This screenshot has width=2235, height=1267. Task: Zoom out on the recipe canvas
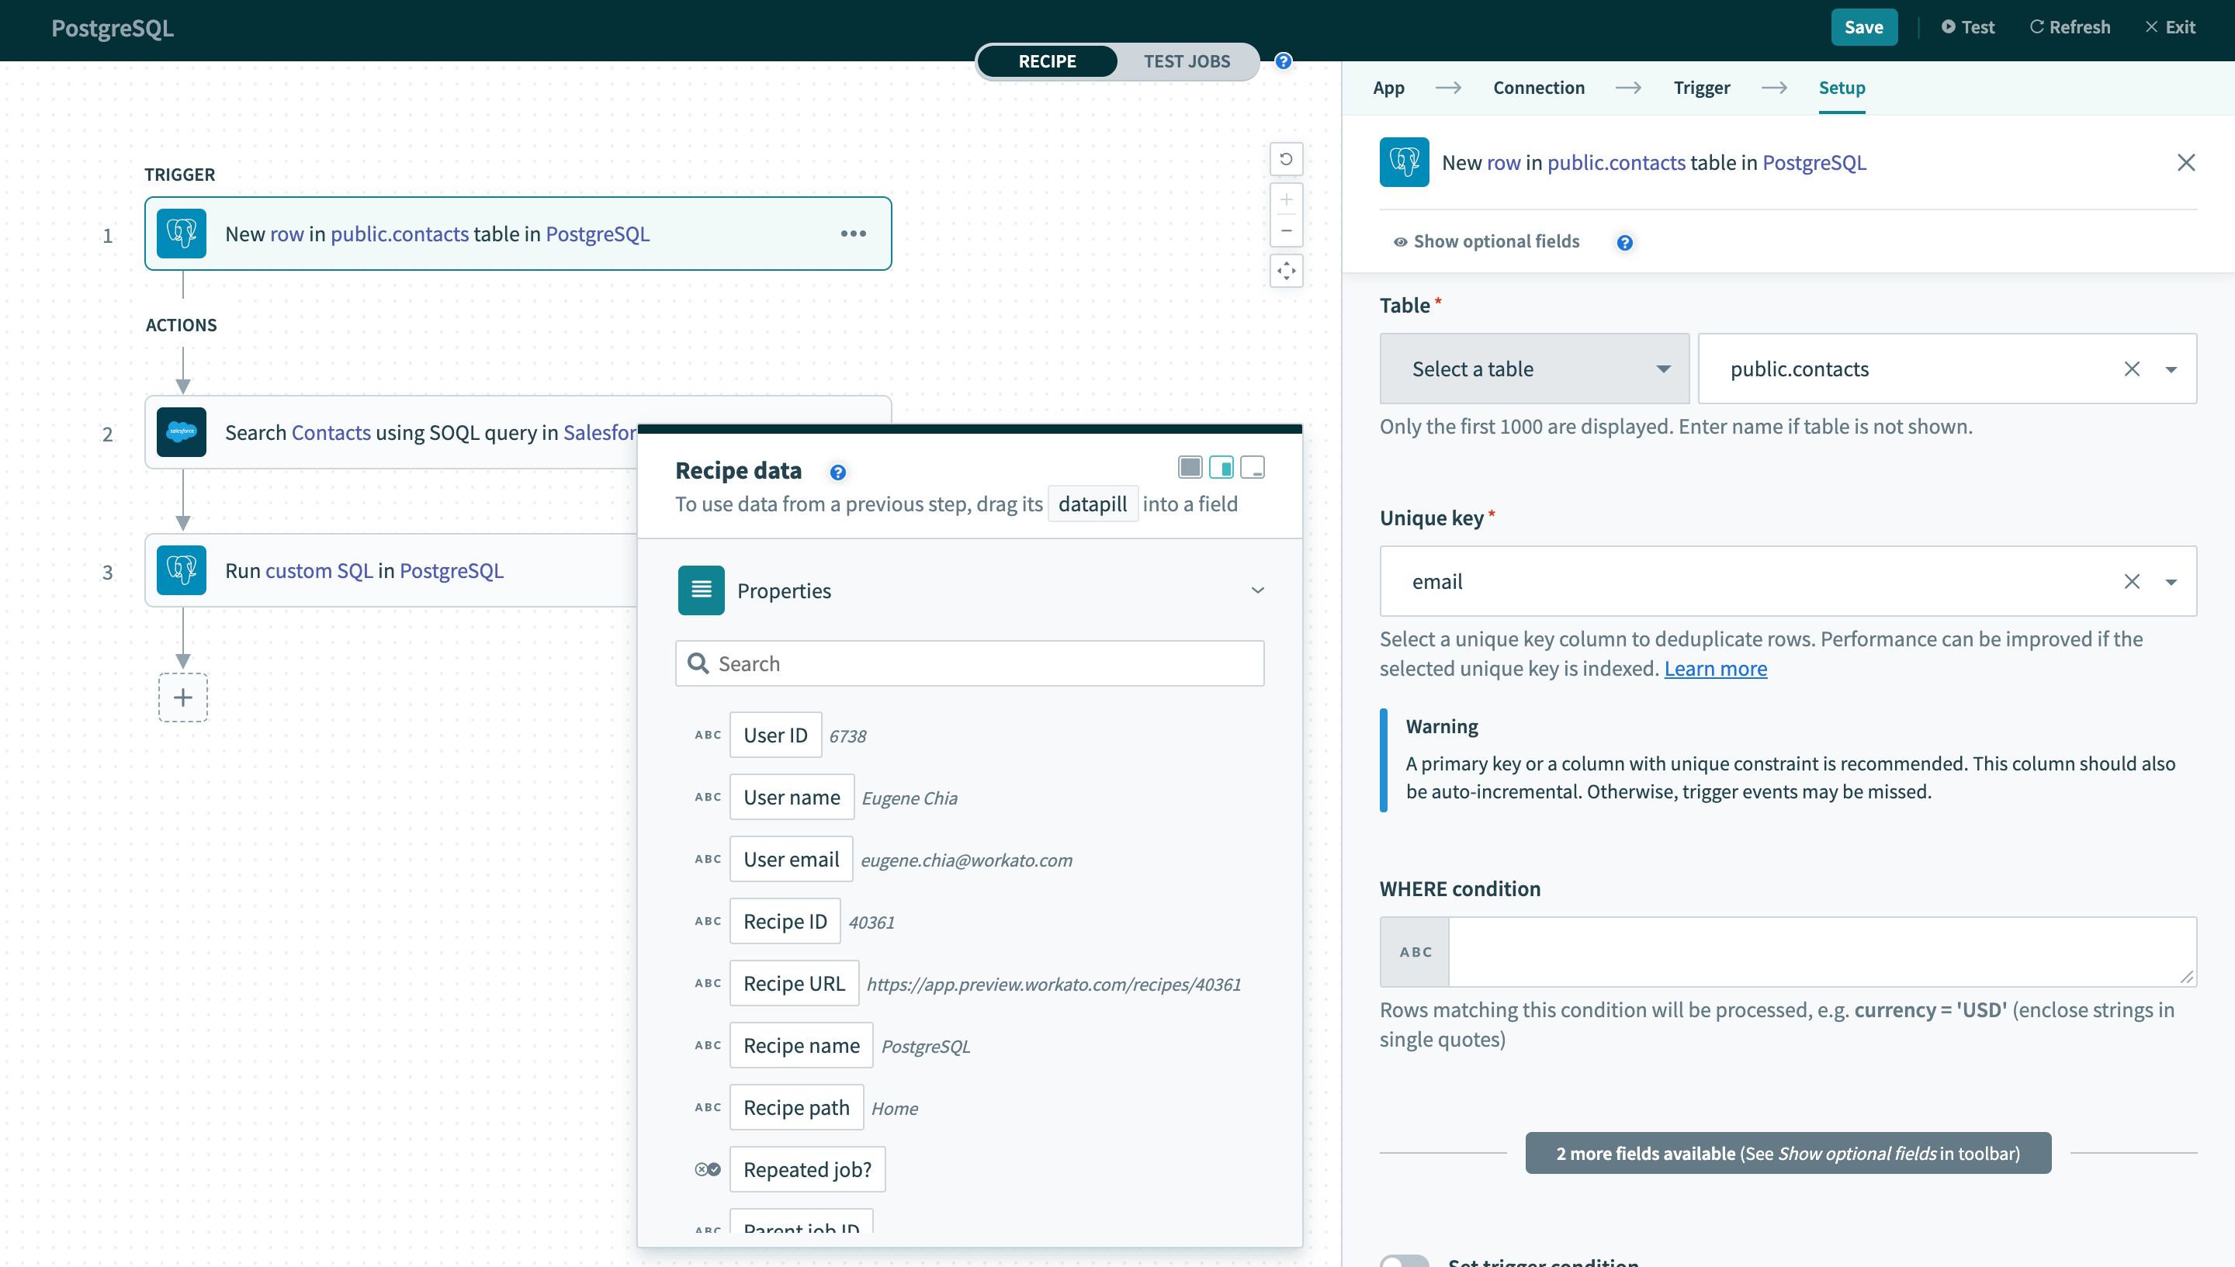pyautogui.click(x=1287, y=230)
